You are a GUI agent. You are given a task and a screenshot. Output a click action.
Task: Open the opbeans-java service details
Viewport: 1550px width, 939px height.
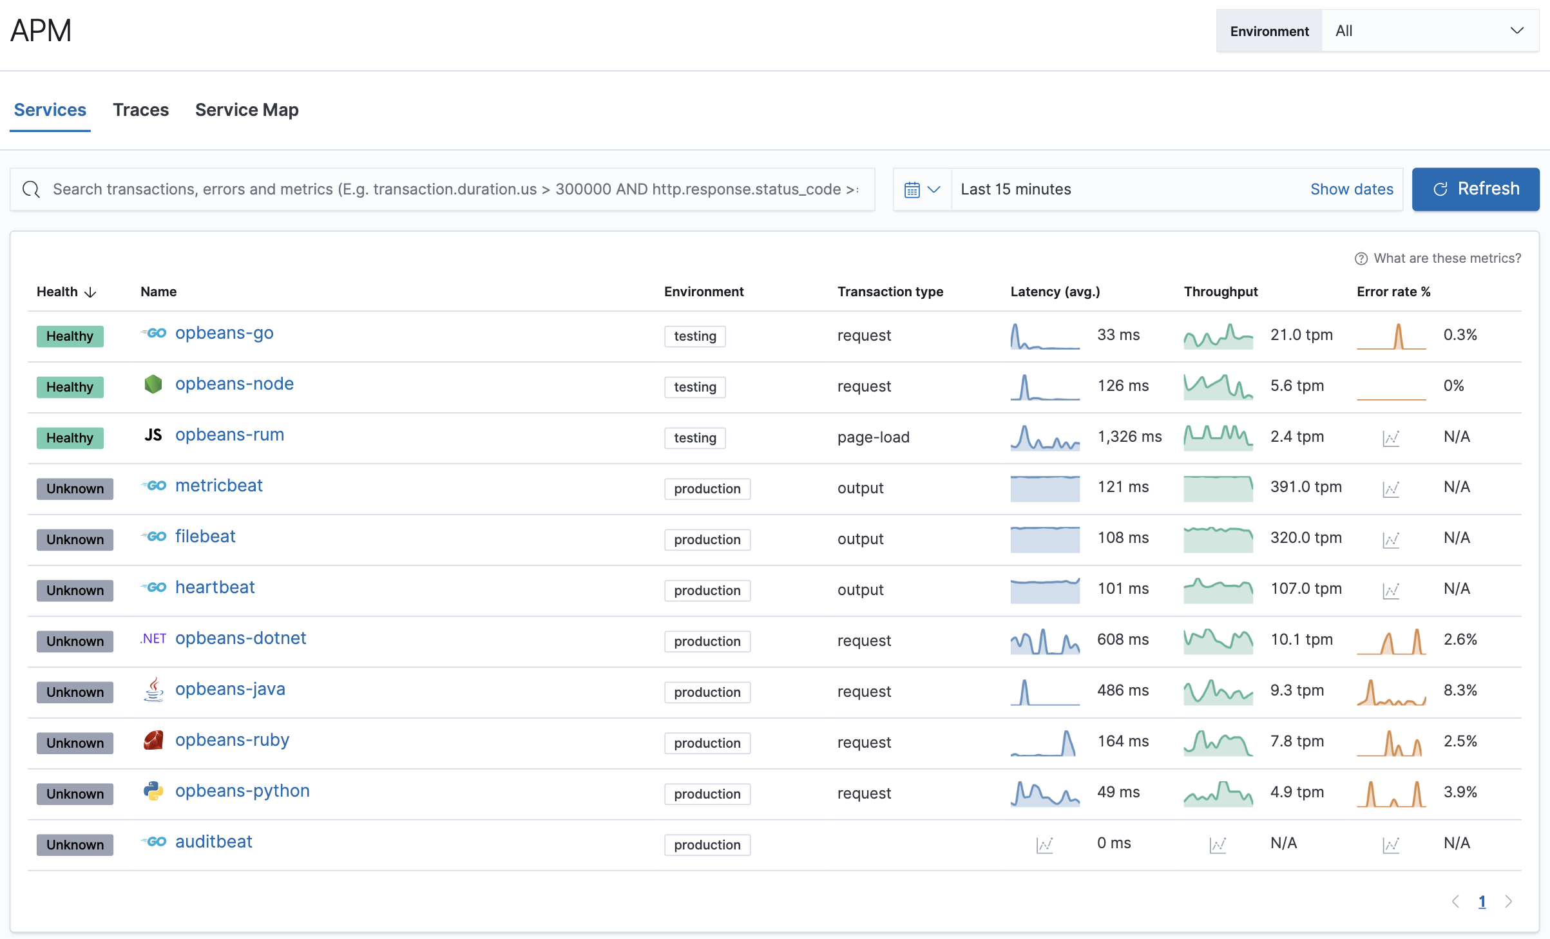[231, 689]
